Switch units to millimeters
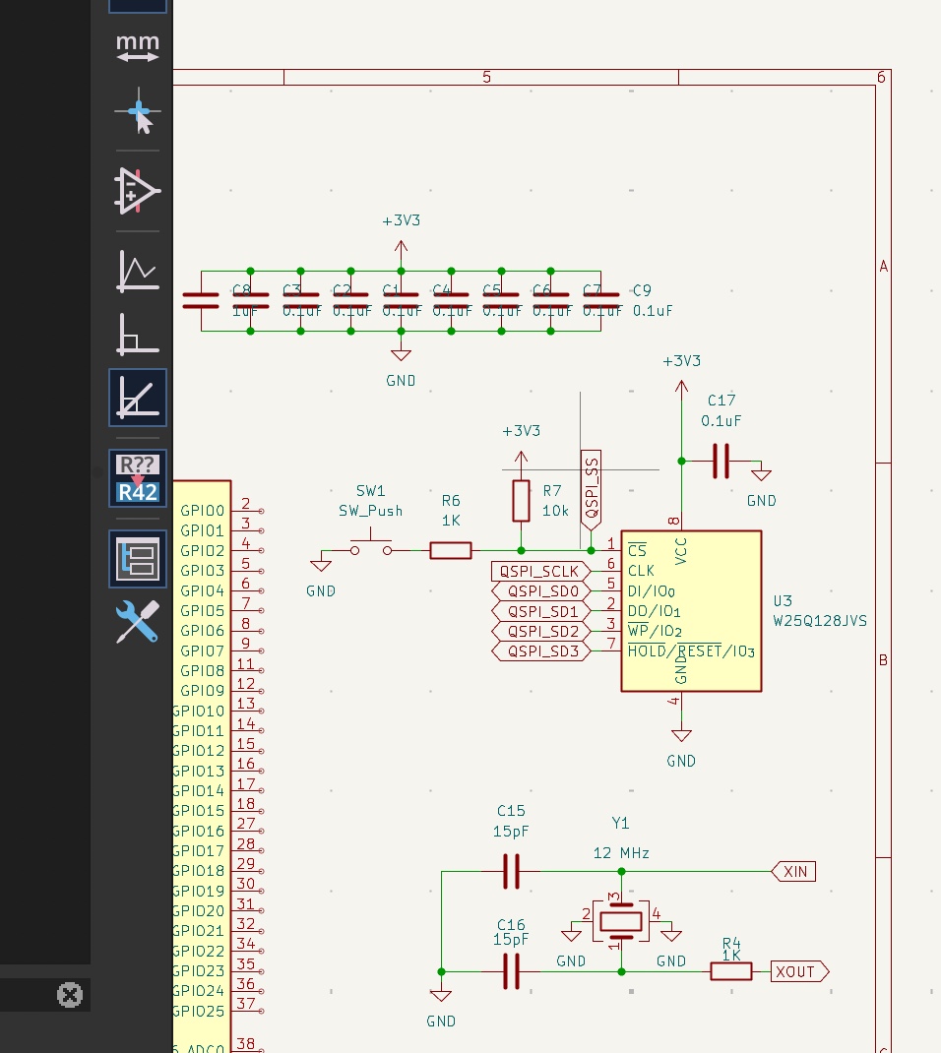This screenshot has width=941, height=1053. [x=138, y=46]
